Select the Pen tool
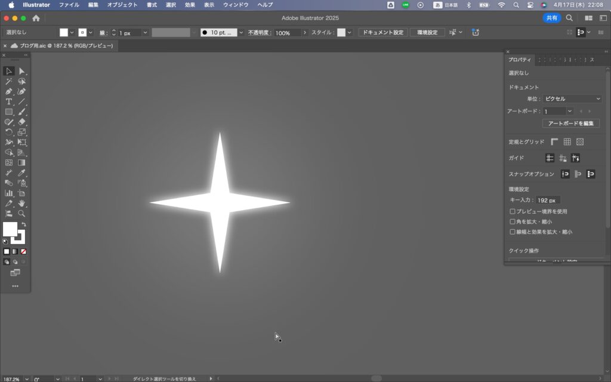The height and width of the screenshot is (382, 611). tap(8, 91)
